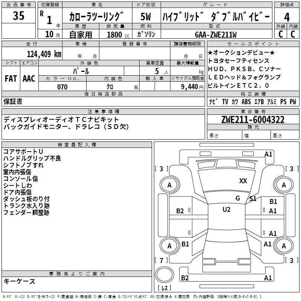This screenshot has height=301, width=301.
Task: Click the car name カローラツーリング
Action: click(96, 16)
